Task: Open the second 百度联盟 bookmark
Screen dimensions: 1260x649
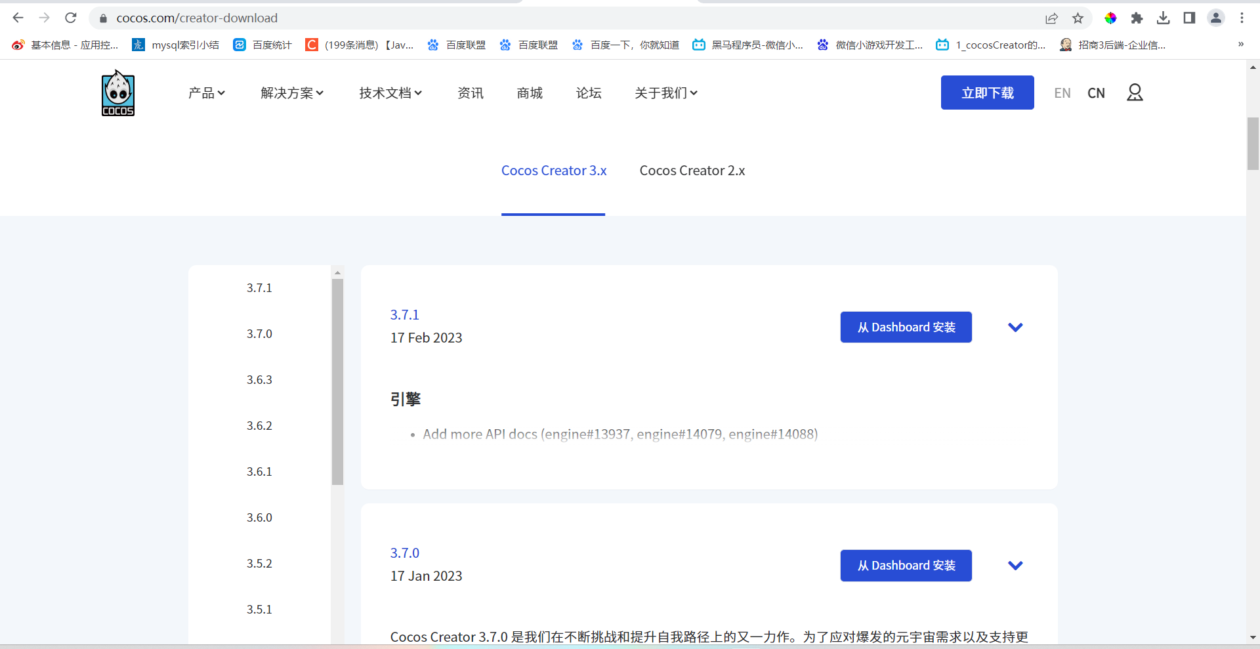Action: click(529, 45)
